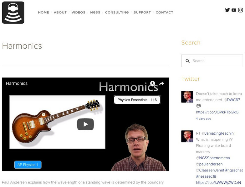The image size is (245, 187).
Task: Focus the Search input field
Action: pos(212,61)
